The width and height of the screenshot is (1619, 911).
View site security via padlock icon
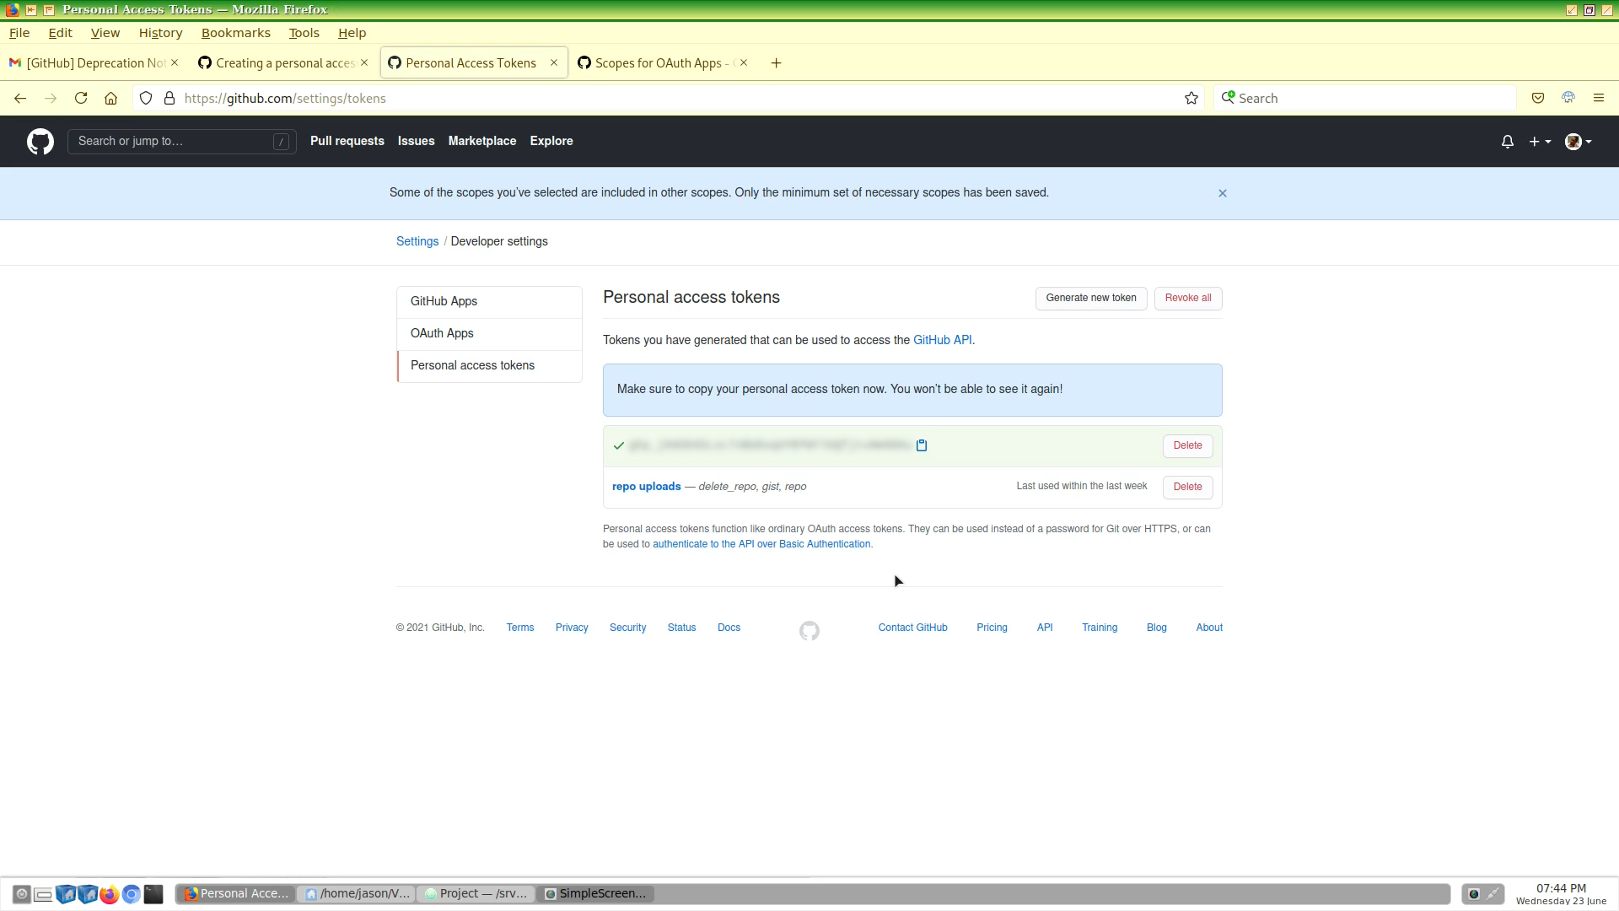pyautogui.click(x=169, y=99)
